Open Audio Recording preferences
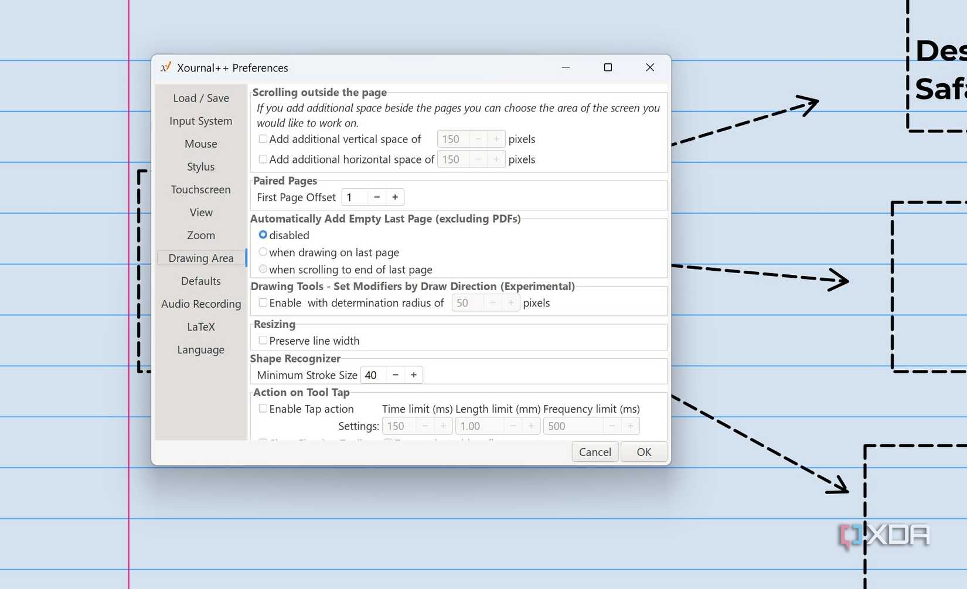Screen dimensions: 967x589 pyautogui.click(x=200, y=304)
